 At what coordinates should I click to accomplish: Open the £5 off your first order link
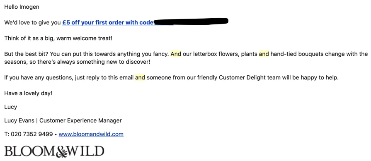[x=108, y=23]
